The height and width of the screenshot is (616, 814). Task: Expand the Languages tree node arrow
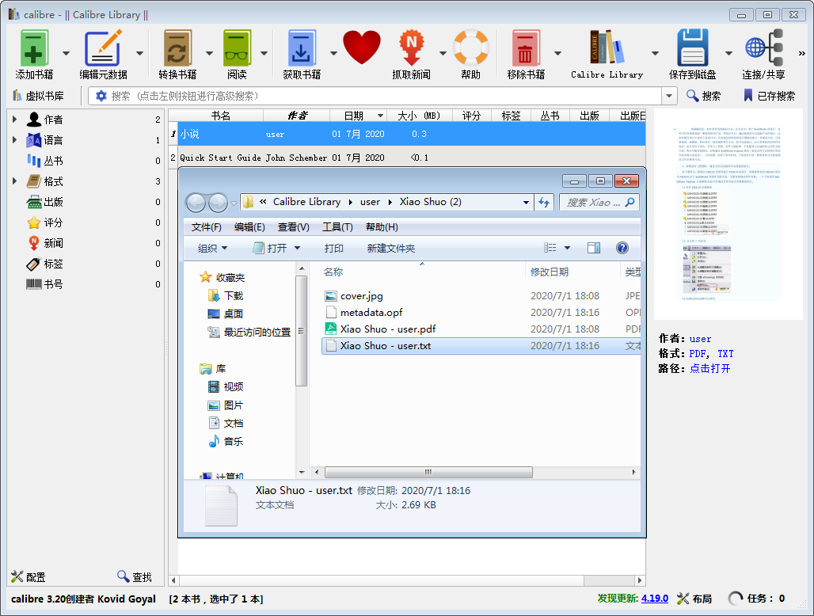pyautogui.click(x=14, y=140)
